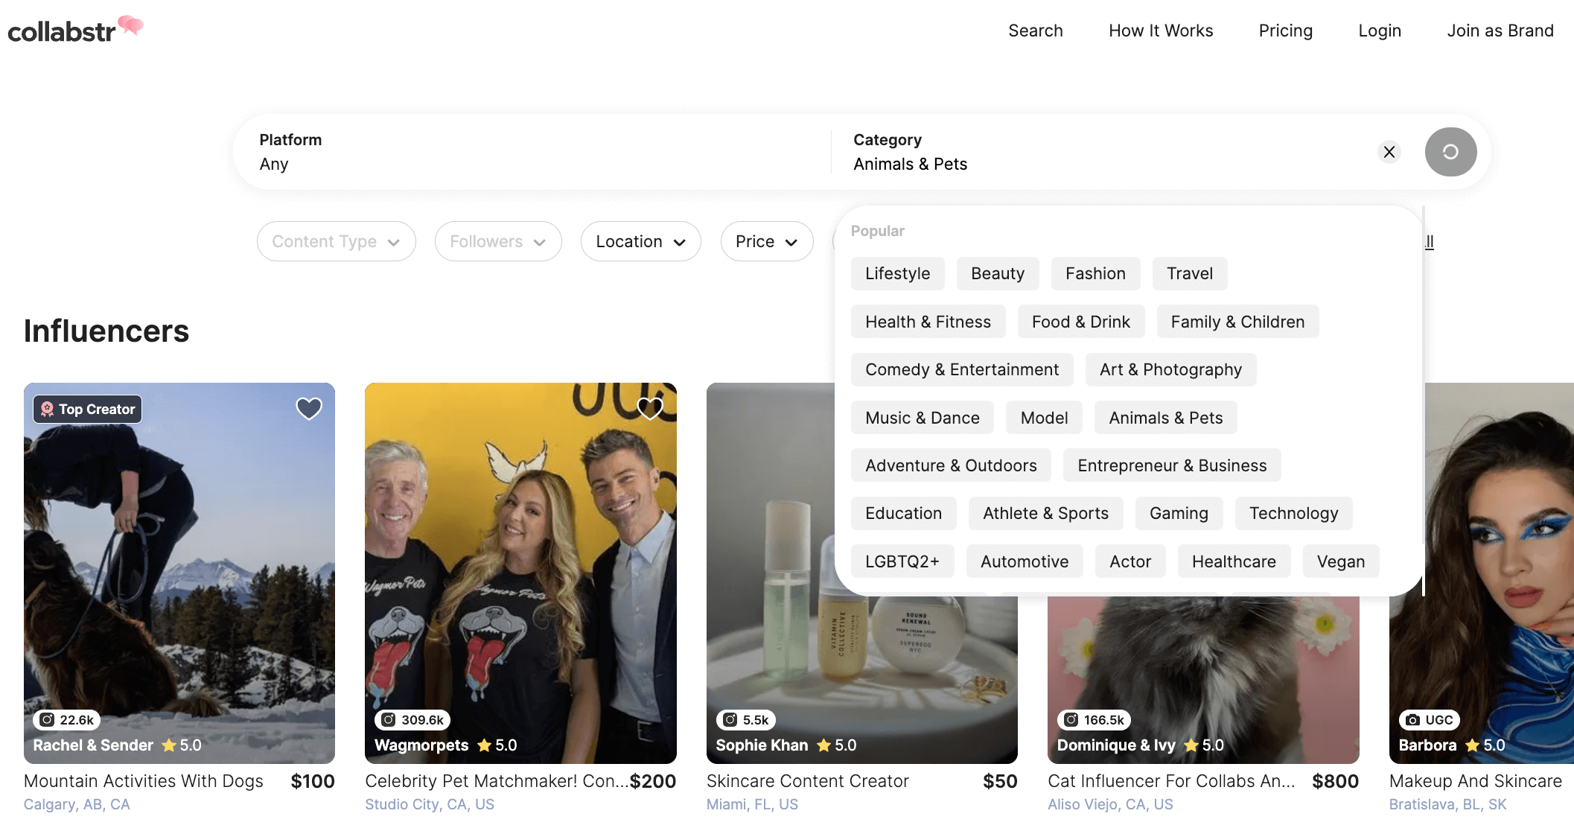Go to How It Works page
Viewport: 1574px width, 828px height.
coord(1160,31)
